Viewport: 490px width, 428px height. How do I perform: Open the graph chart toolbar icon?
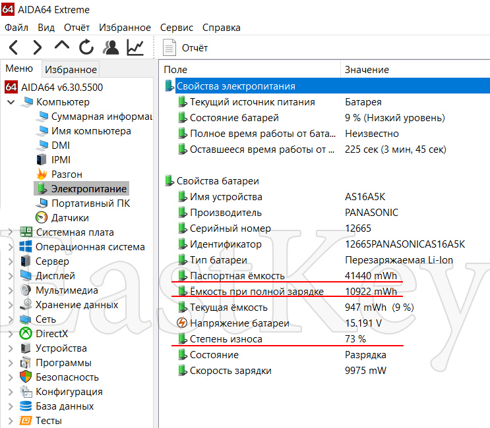pyautogui.click(x=135, y=47)
